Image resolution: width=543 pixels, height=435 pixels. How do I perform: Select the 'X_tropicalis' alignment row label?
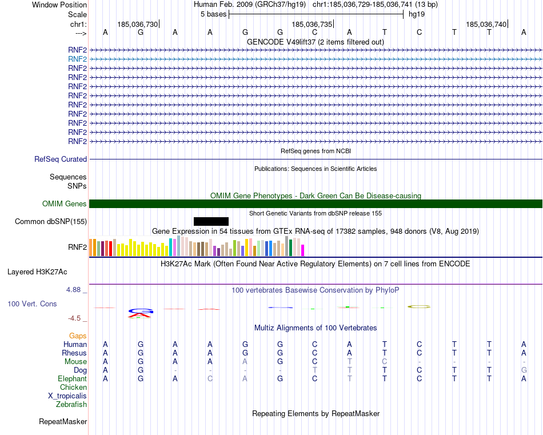point(67,396)
